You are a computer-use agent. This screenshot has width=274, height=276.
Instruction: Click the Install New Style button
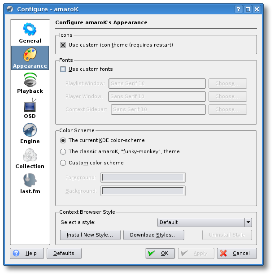pyautogui.click(x=90, y=235)
